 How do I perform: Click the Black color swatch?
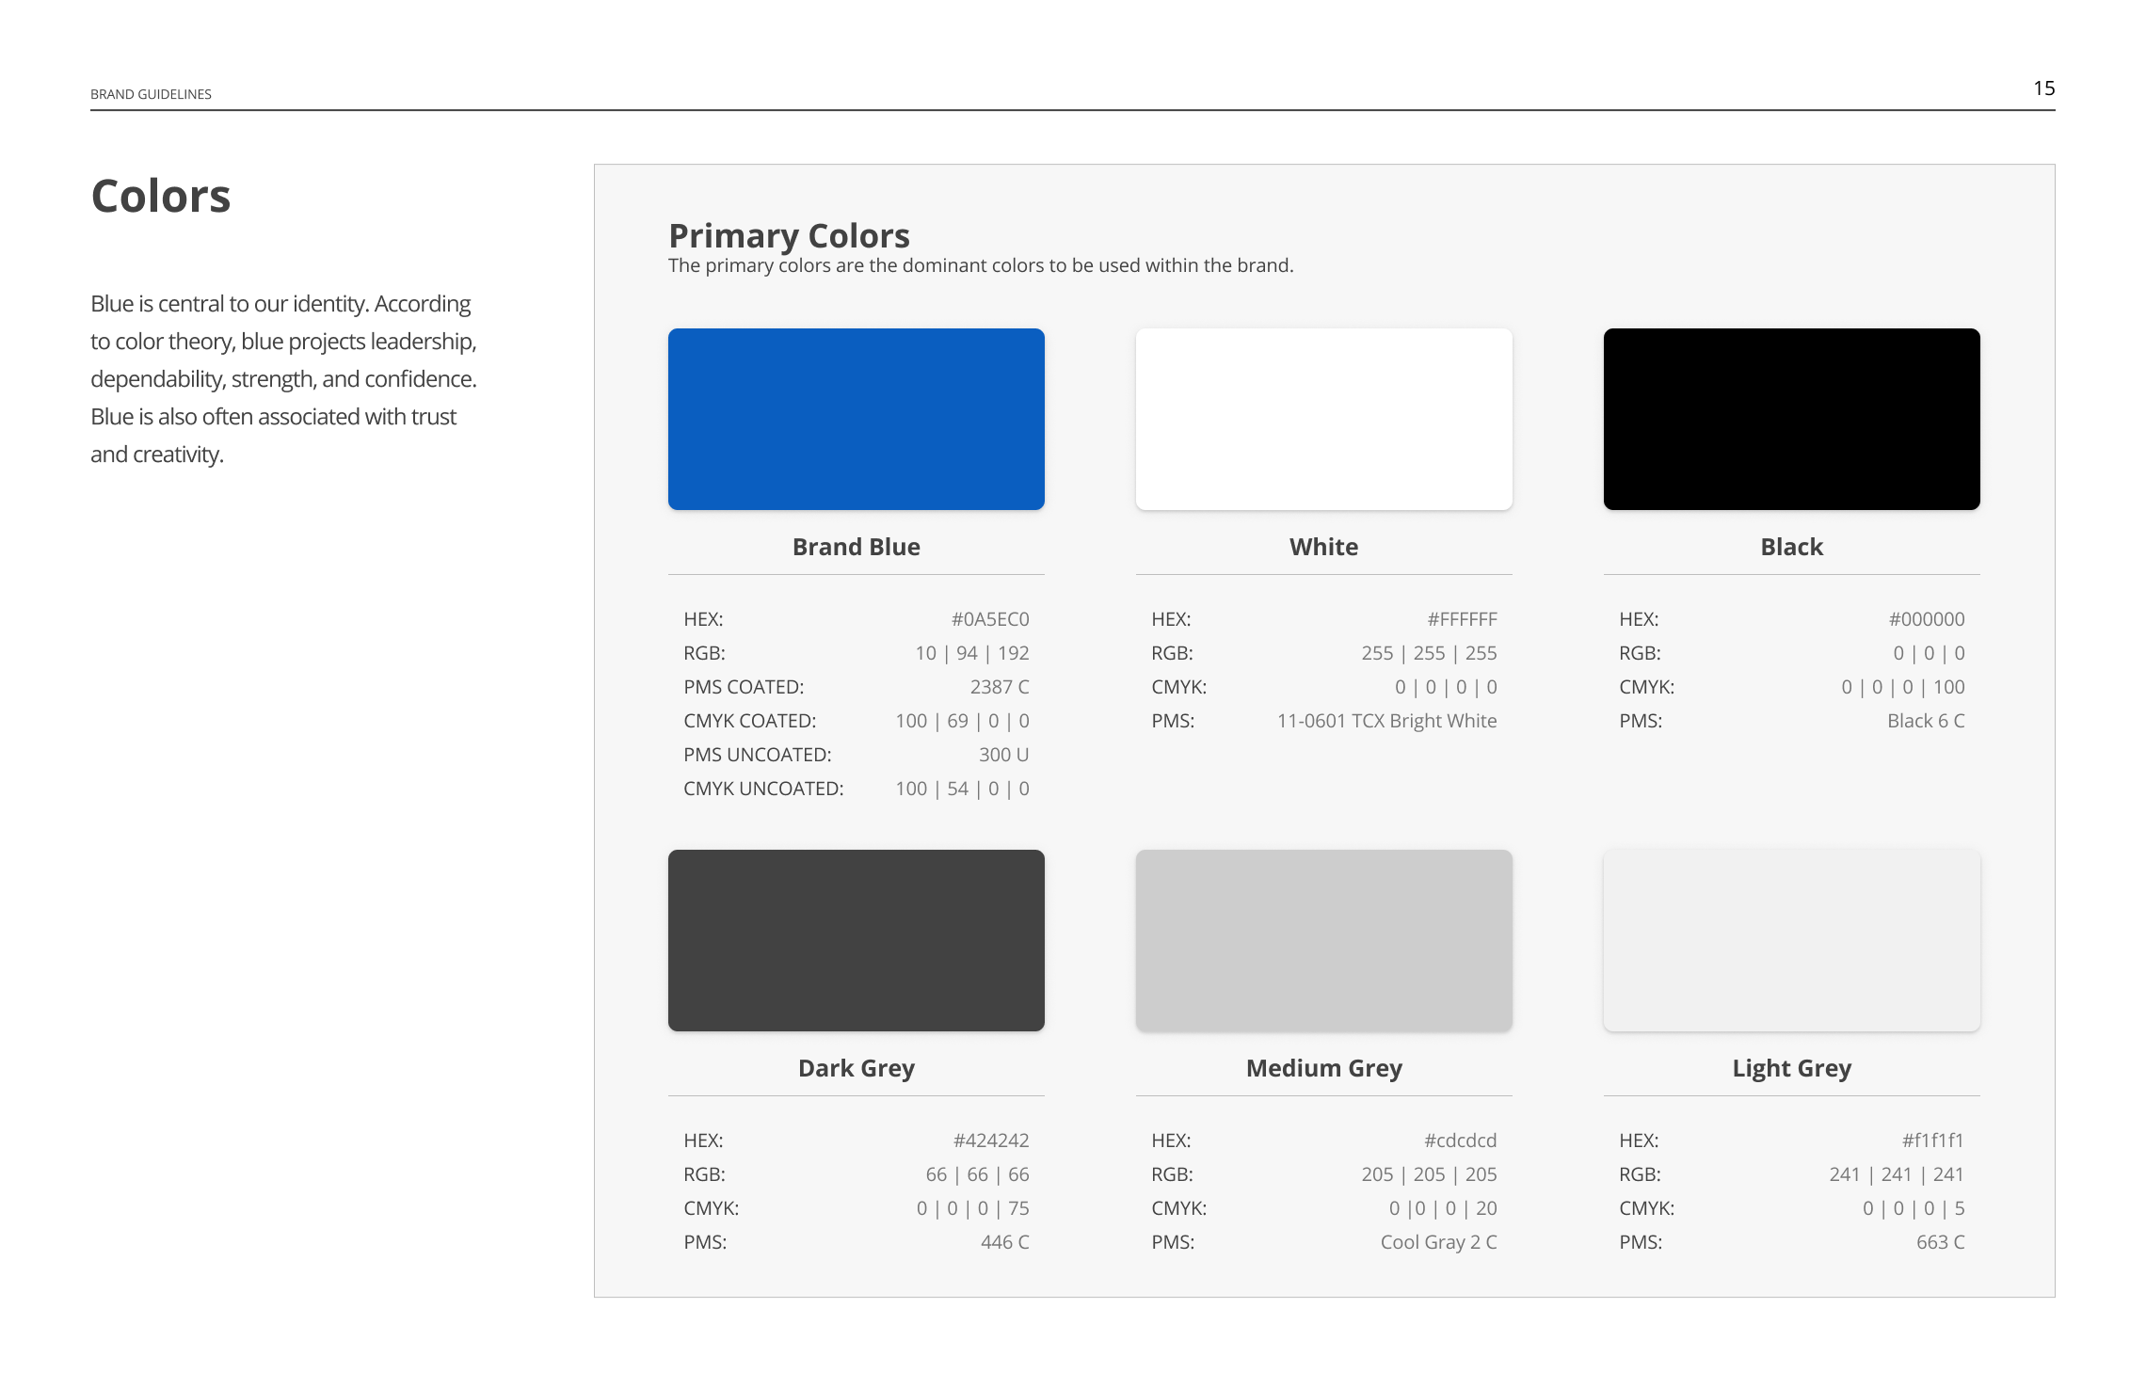(x=1791, y=419)
